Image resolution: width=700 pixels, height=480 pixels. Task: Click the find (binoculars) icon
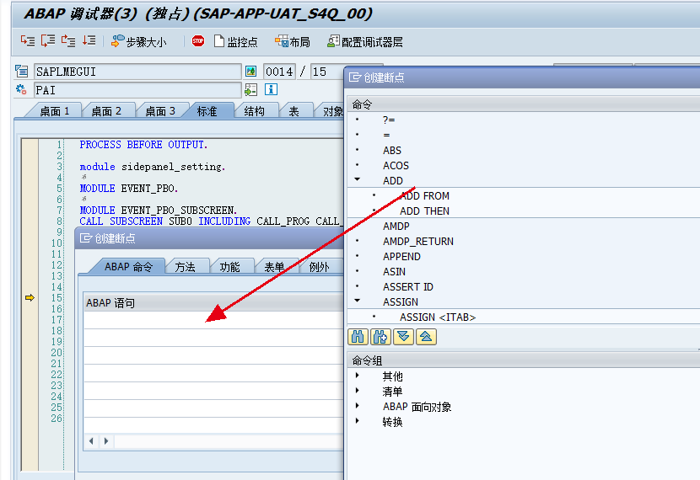click(358, 337)
